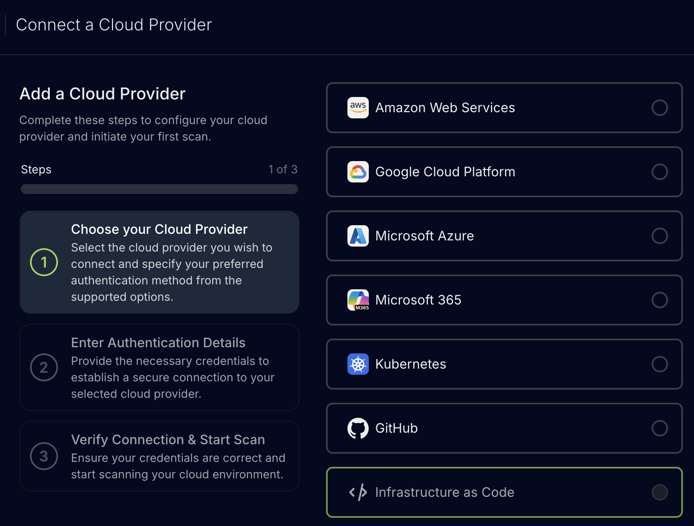Click the GitHub octocat icon
The width and height of the screenshot is (694, 526).
click(x=358, y=428)
